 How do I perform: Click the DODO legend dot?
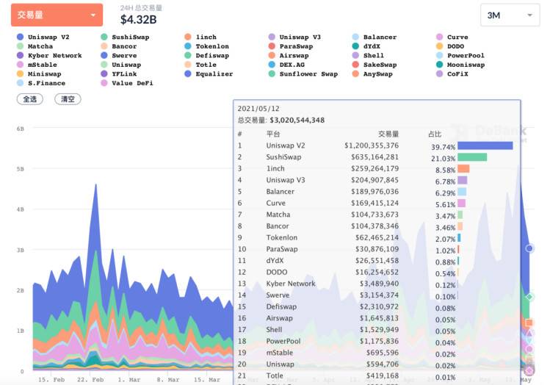pos(439,46)
